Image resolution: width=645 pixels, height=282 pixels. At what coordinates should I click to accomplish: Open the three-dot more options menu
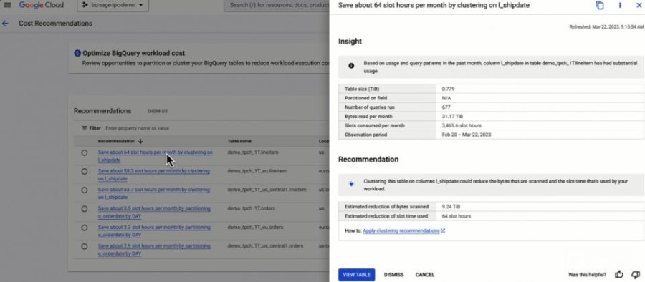click(x=620, y=5)
